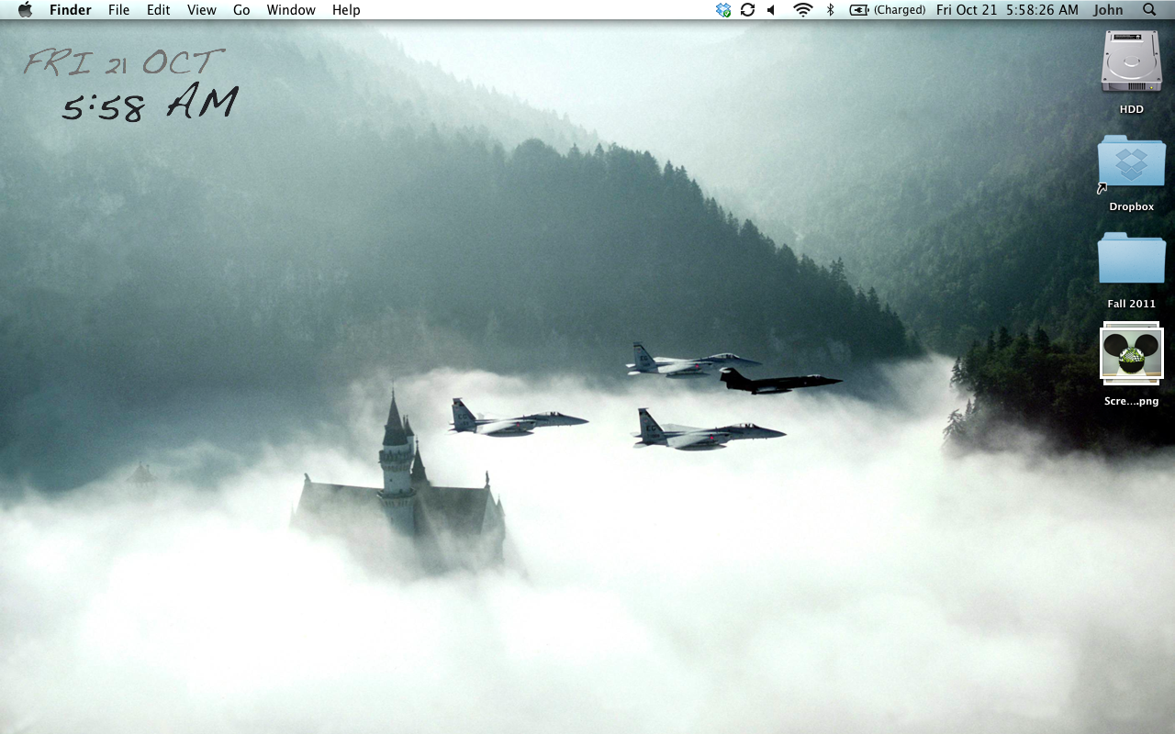
Task: Open the Apple menu
Action: 25,9
